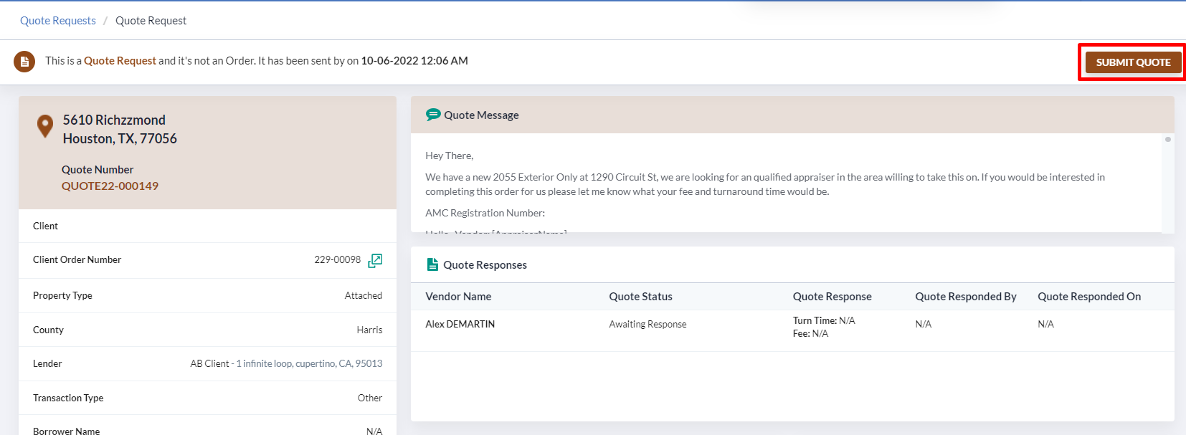1186x435 pixels.
Task: Click the Turn Time: N/A value
Action: [x=824, y=320]
